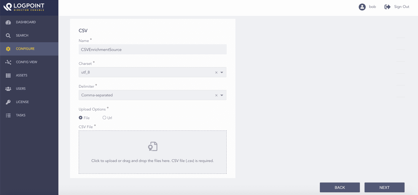The image size is (418, 195).
Task: Click the Configure gear icon
Action: pyautogui.click(x=8, y=49)
